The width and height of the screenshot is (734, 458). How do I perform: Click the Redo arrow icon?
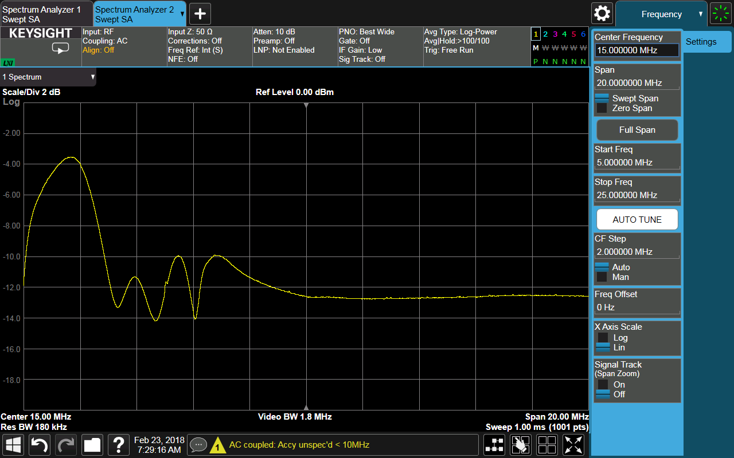(x=67, y=445)
